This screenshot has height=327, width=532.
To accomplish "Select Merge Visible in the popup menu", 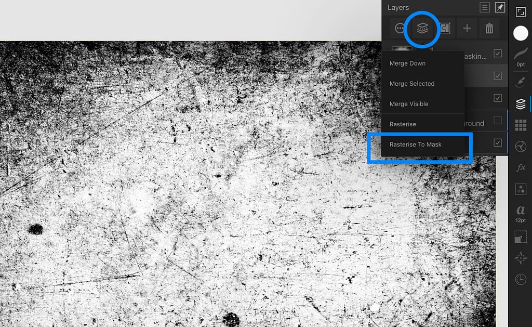I will point(409,104).
